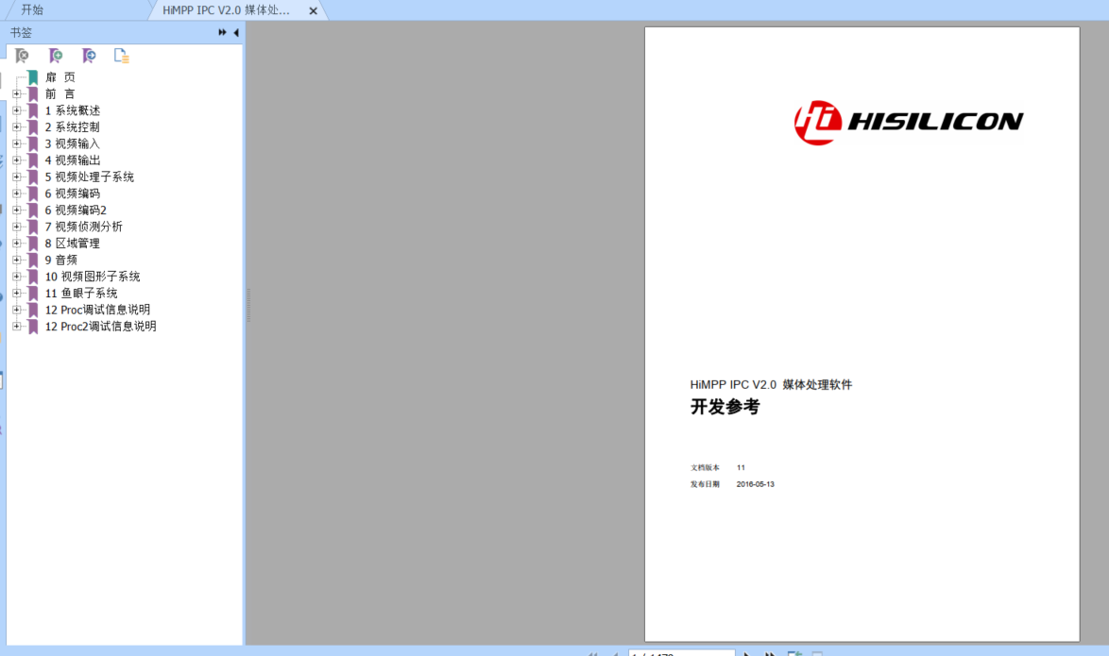Click the page number field in the bottom bar

pos(682,653)
